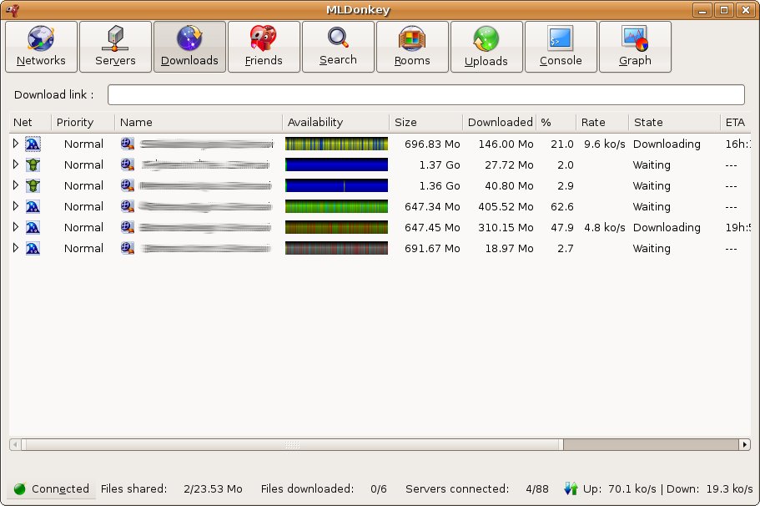Open the Rooms panel

point(412,47)
